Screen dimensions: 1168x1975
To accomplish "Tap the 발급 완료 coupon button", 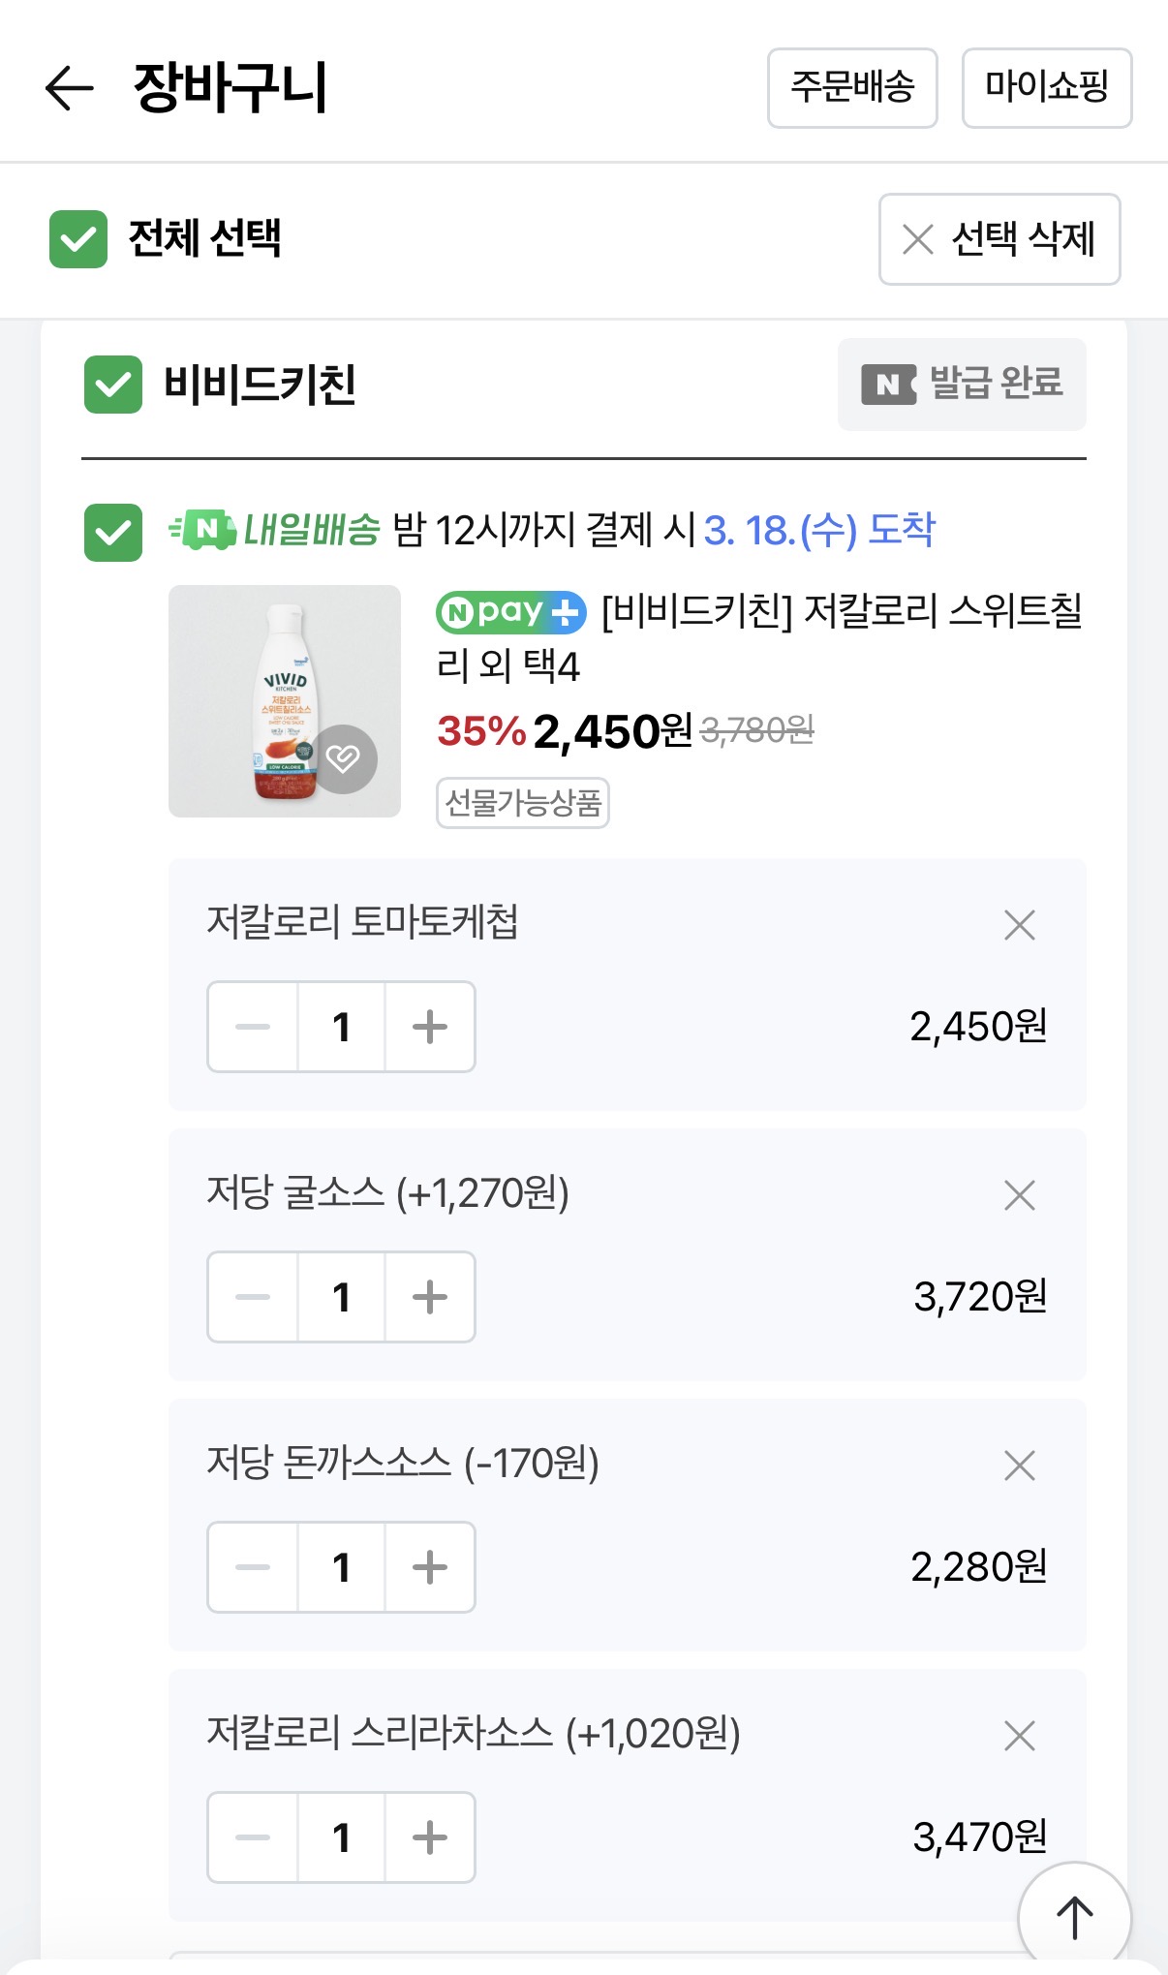I will point(962,385).
